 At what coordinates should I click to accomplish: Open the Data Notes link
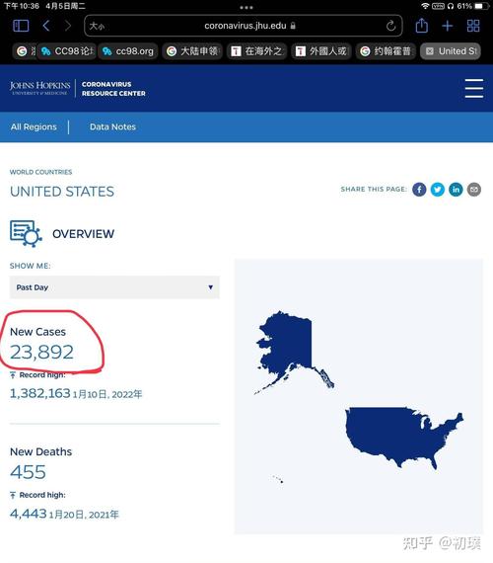112,126
